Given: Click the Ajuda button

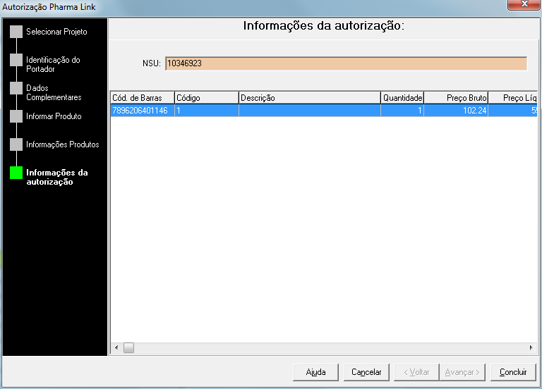Looking at the screenshot, I should [x=315, y=372].
